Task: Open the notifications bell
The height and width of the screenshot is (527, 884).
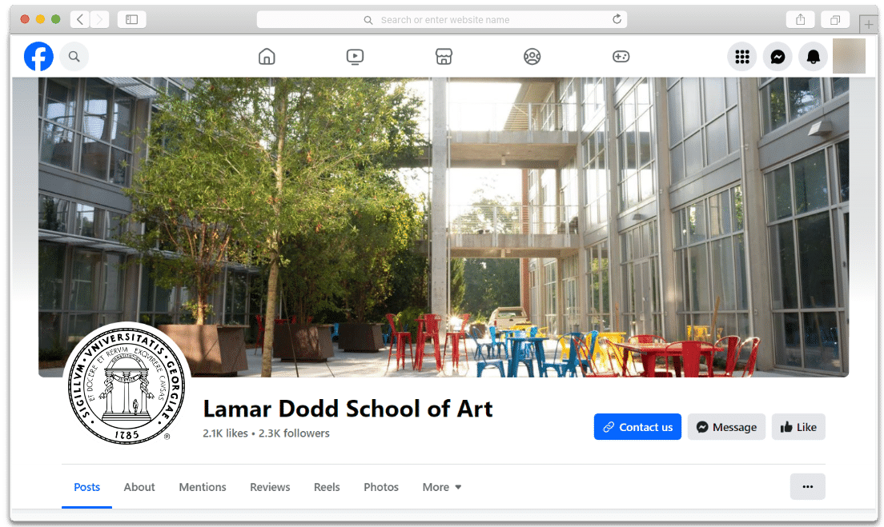Action: [813, 56]
